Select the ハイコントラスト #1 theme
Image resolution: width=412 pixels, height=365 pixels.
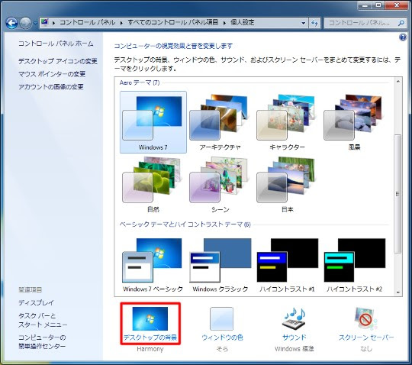[287, 264]
